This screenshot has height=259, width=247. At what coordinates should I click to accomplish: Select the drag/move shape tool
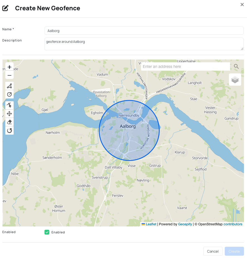tap(9, 114)
